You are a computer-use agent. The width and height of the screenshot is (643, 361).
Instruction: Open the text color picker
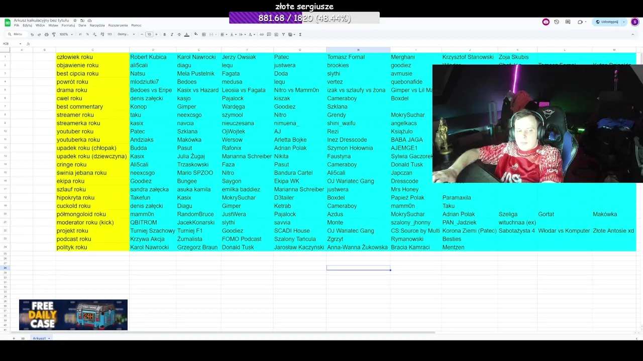click(x=186, y=35)
